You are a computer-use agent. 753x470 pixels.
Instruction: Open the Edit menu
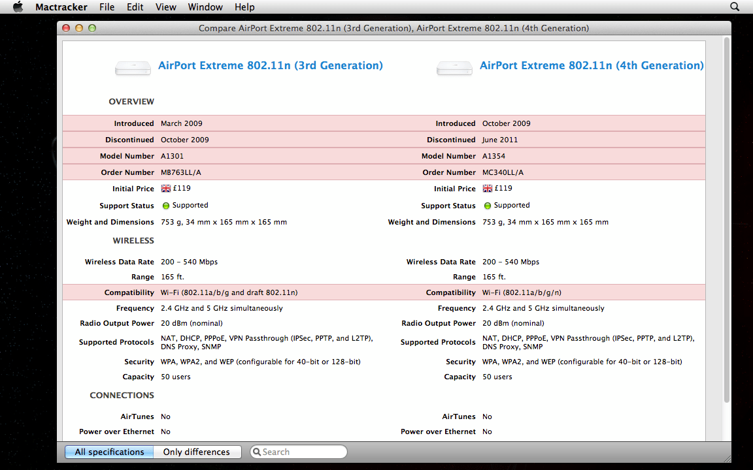tap(135, 7)
